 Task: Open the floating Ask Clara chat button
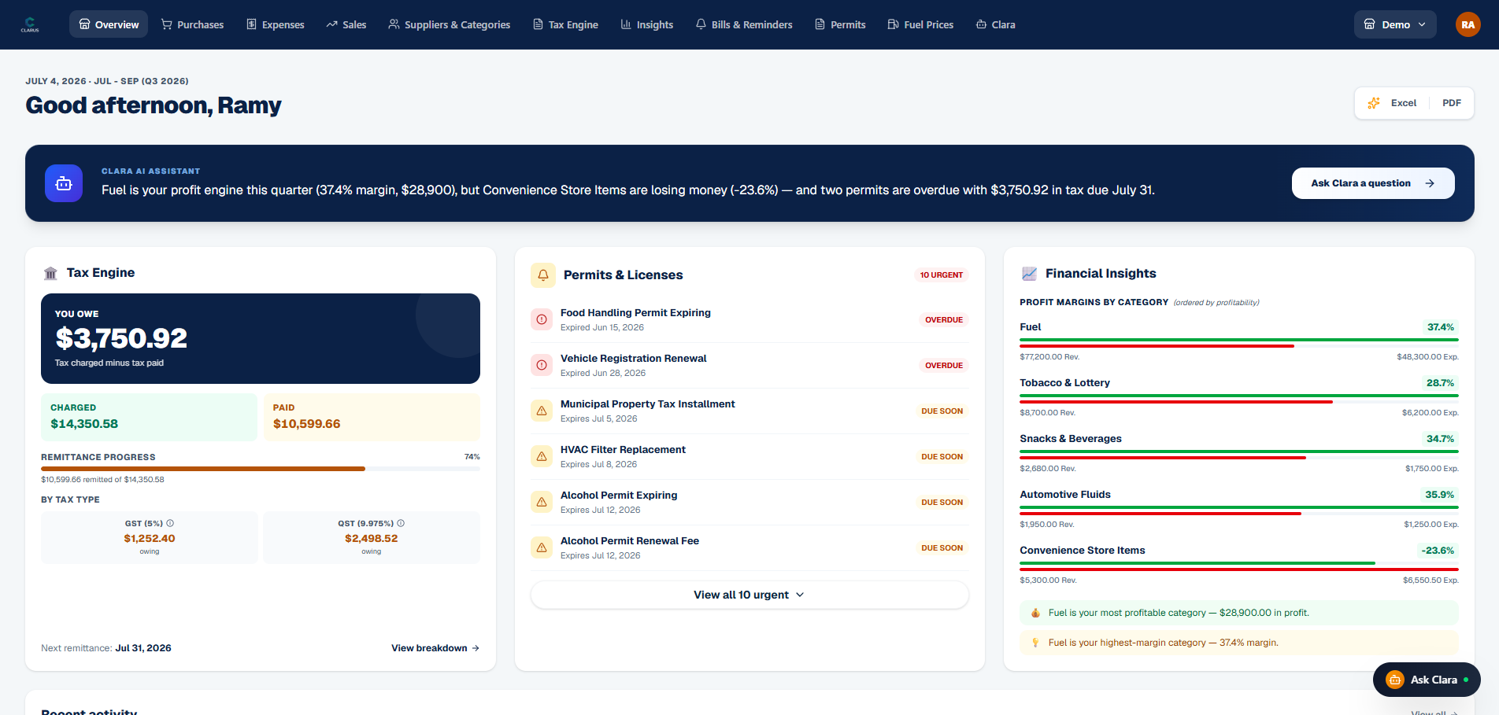(x=1427, y=680)
